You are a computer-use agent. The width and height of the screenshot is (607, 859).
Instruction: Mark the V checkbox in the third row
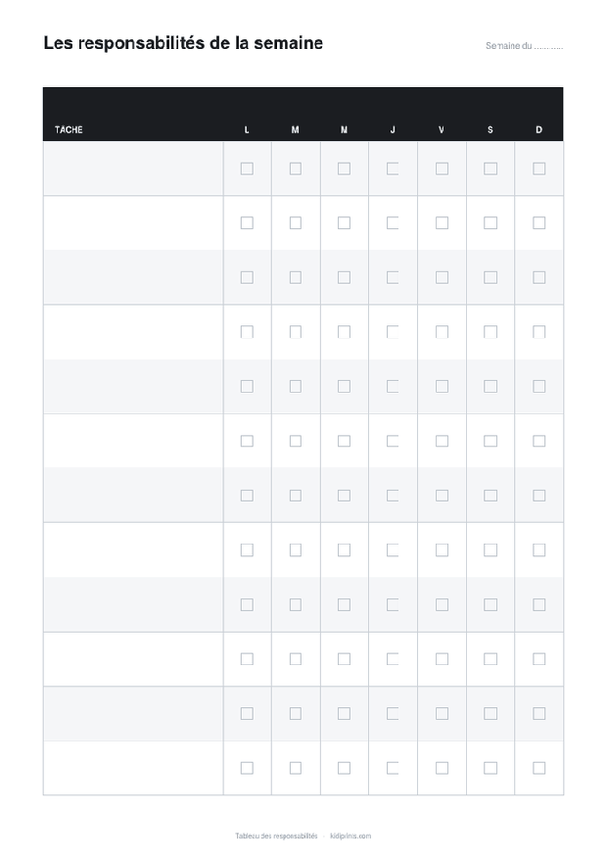point(442,278)
